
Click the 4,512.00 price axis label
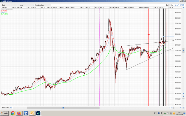[178, 77]
